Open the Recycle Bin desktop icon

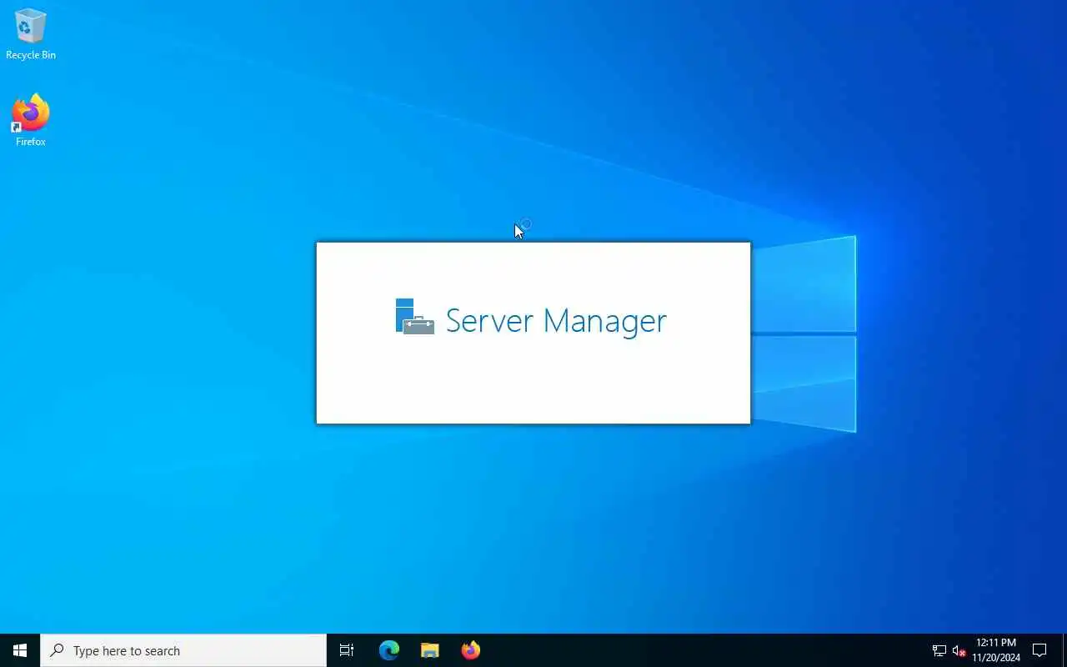(31, 34)
